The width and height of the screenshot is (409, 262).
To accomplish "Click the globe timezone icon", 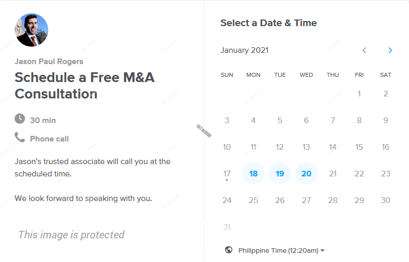I will point(229,250).
